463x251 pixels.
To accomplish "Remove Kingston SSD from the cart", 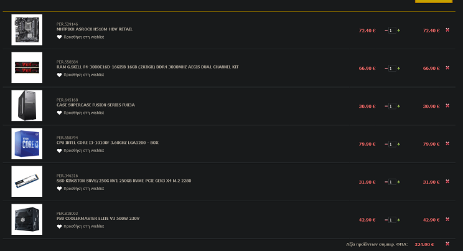I will (447, 181).
